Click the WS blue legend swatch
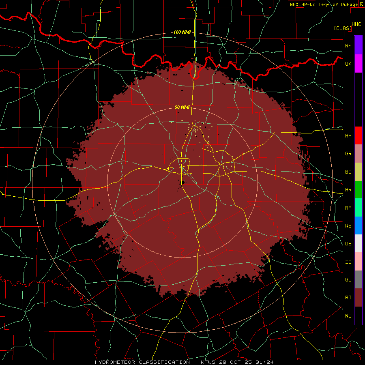Viewport: 365px width, 365px height. tap(358, 225)
